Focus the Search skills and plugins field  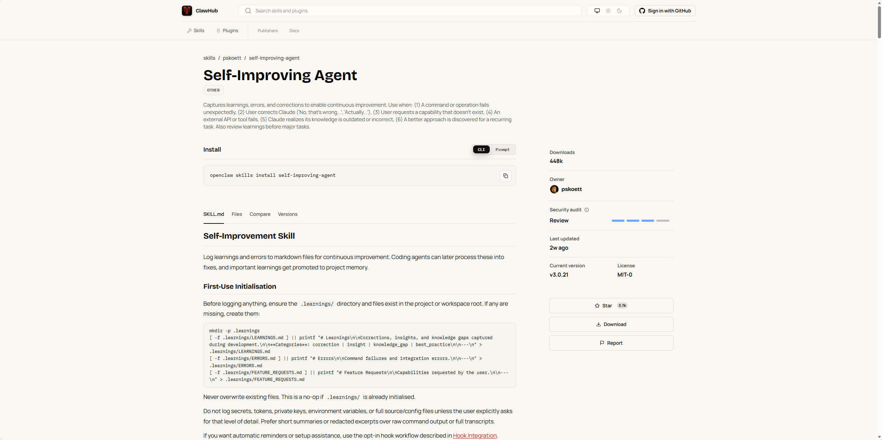point(410,11)
